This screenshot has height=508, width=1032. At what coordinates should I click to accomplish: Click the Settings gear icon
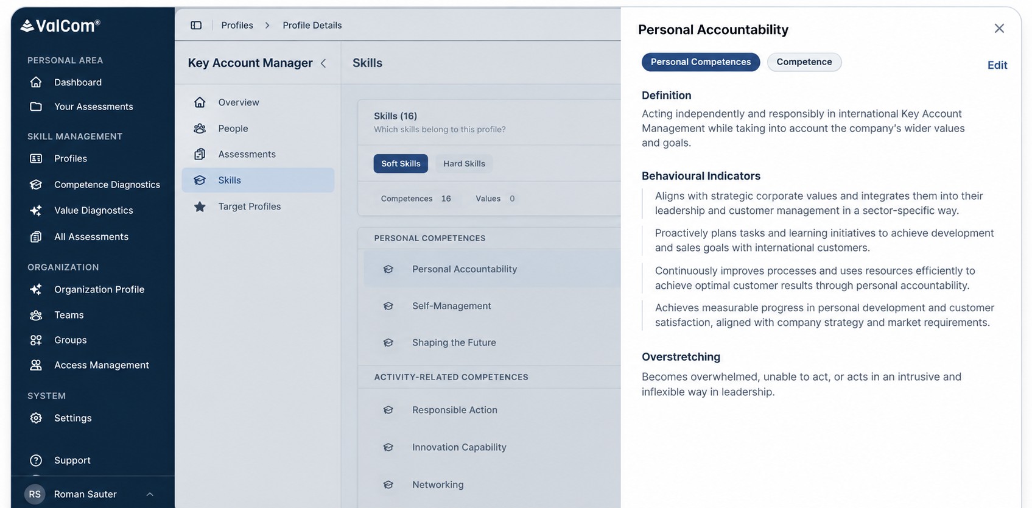click(x=36, y=418)
